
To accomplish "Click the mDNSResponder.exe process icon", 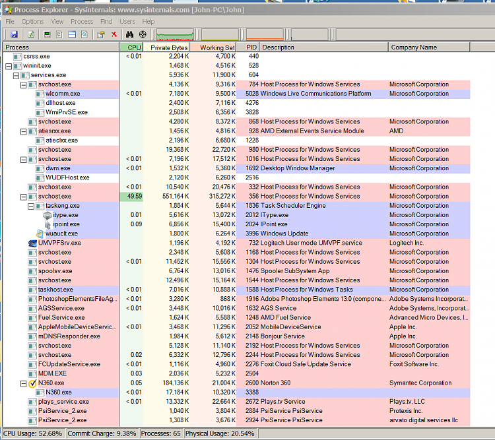I will coord(32,337).
